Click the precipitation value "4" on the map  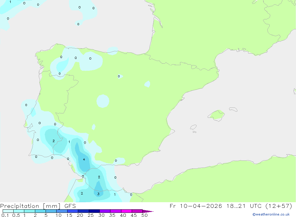coord(84,159)
